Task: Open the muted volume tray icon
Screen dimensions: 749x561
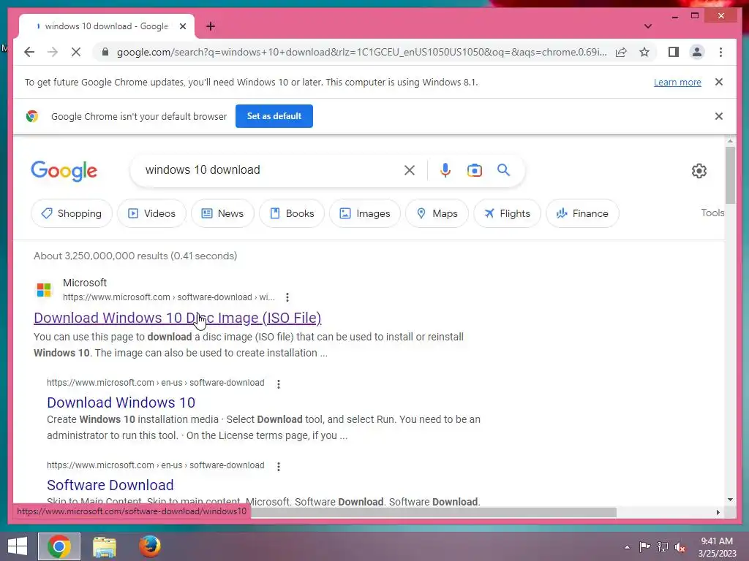Action: coord(680,546)
